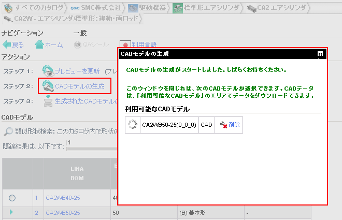Click the 類似形状検索 magnifier icon

click(8, 131)
